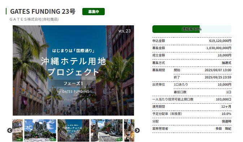Select the last shop signage thumbnail
The width and height of the screenshot is (243, 142).
point(129,130)
